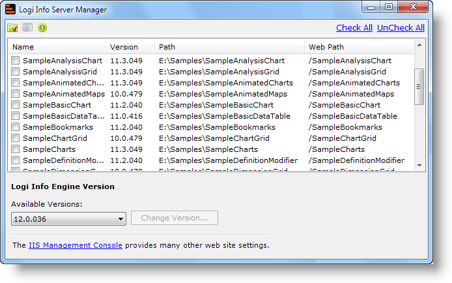Select the SampleBasicChart checkbox
Image resolution: width=452 pixels, height=283 pixels.
click(15, 105)
